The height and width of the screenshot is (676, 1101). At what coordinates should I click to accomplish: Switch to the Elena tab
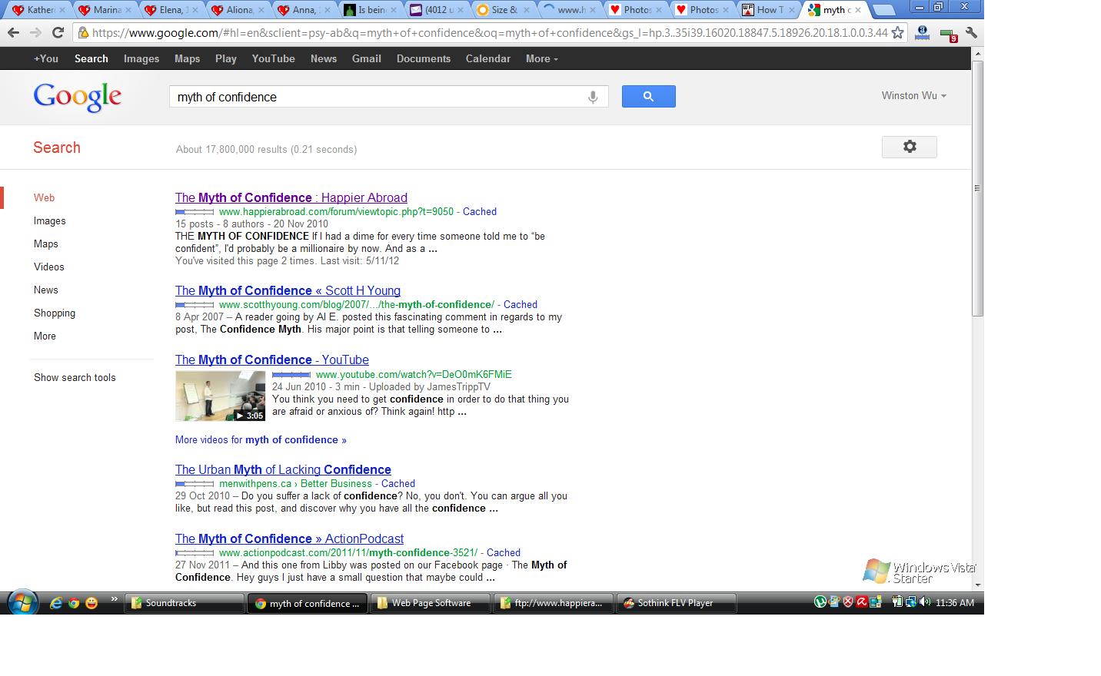[171, 10]
